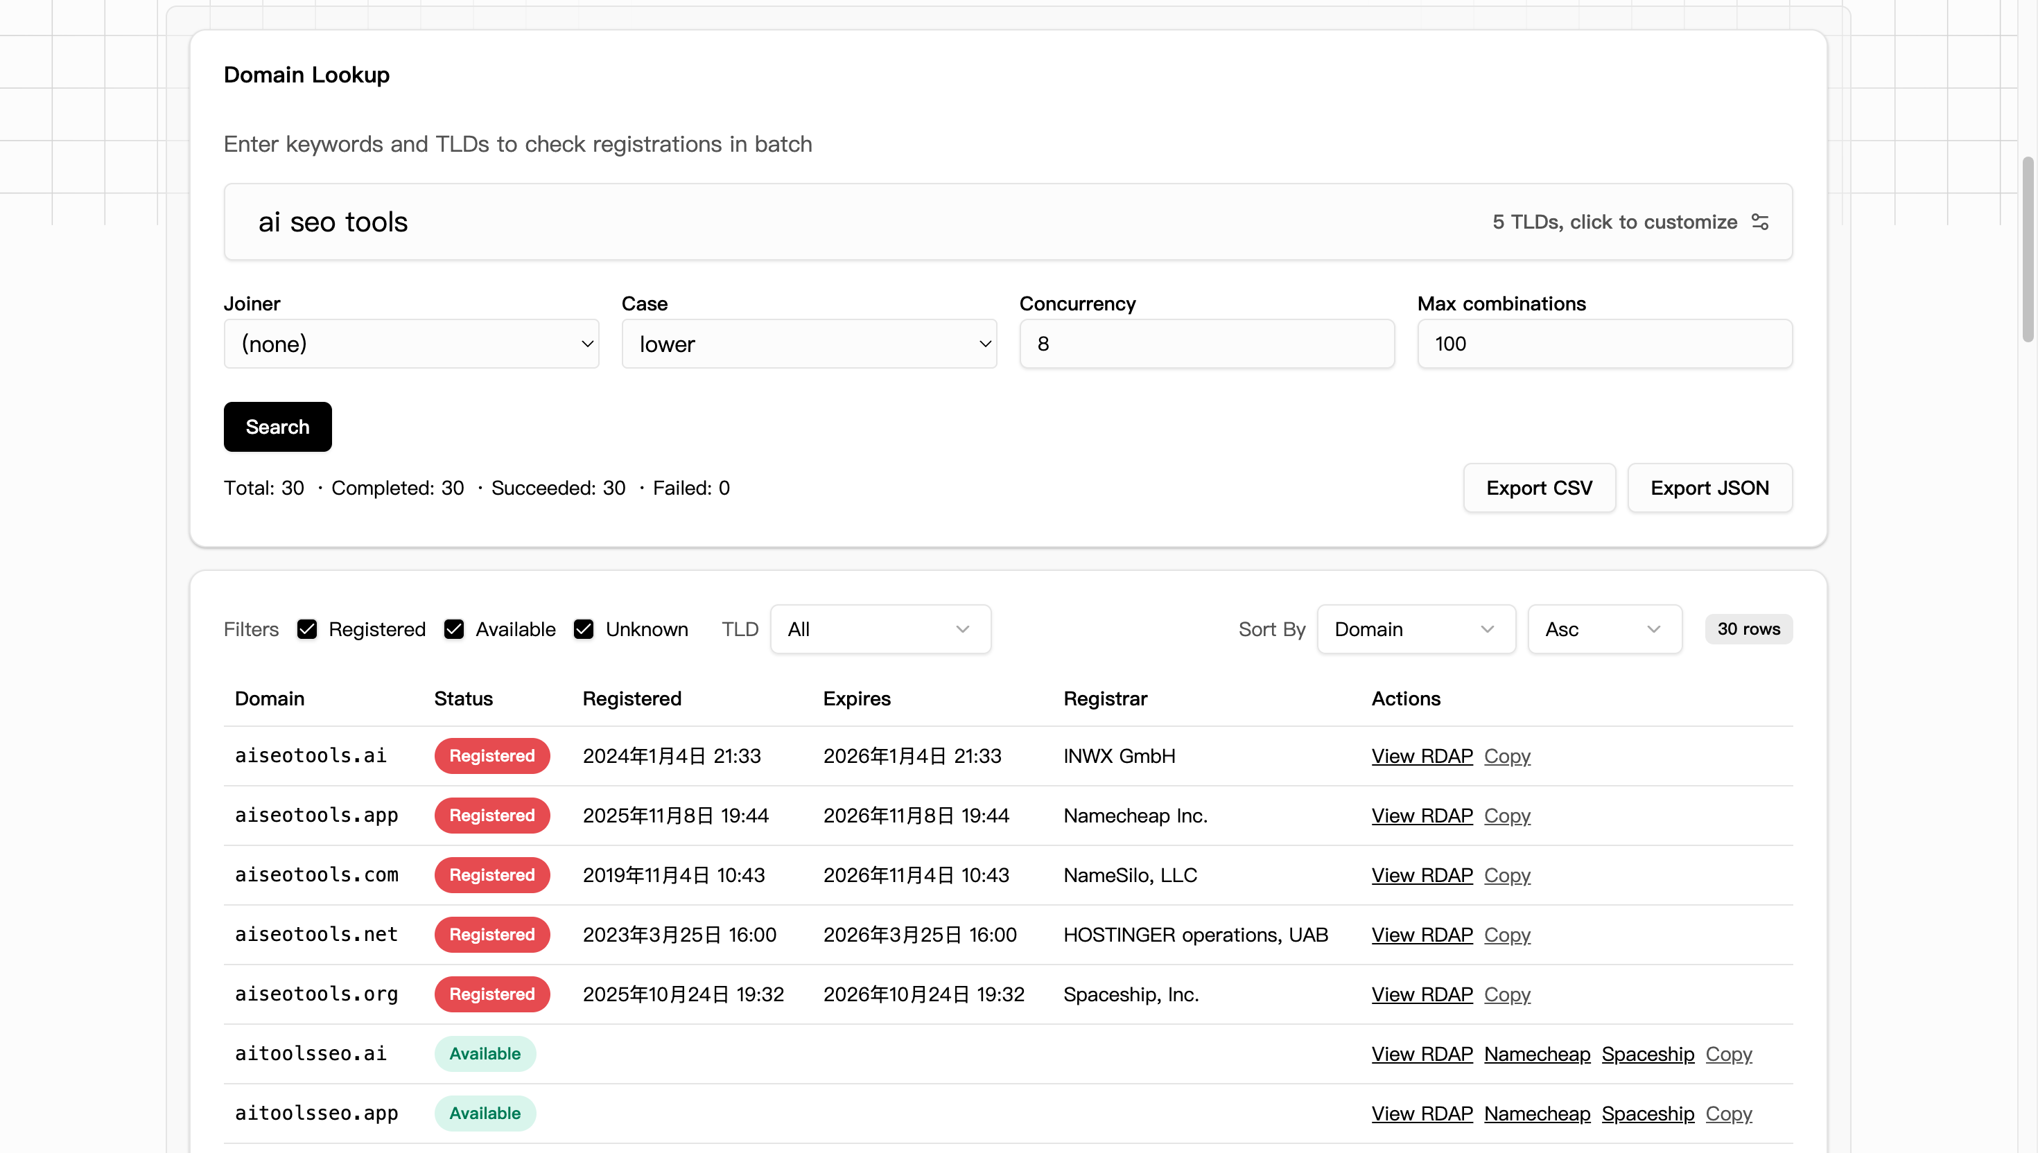Toggle the Available filter checkbox
This screenshot has width=2038, height=1153.
point(454,628)
